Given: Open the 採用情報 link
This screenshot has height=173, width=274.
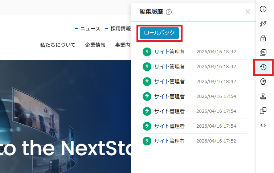Looking at the screenshot, I should click(120, 29).
